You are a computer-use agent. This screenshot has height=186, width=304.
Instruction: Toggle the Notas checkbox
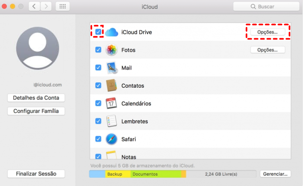click(x=98, y=157)
